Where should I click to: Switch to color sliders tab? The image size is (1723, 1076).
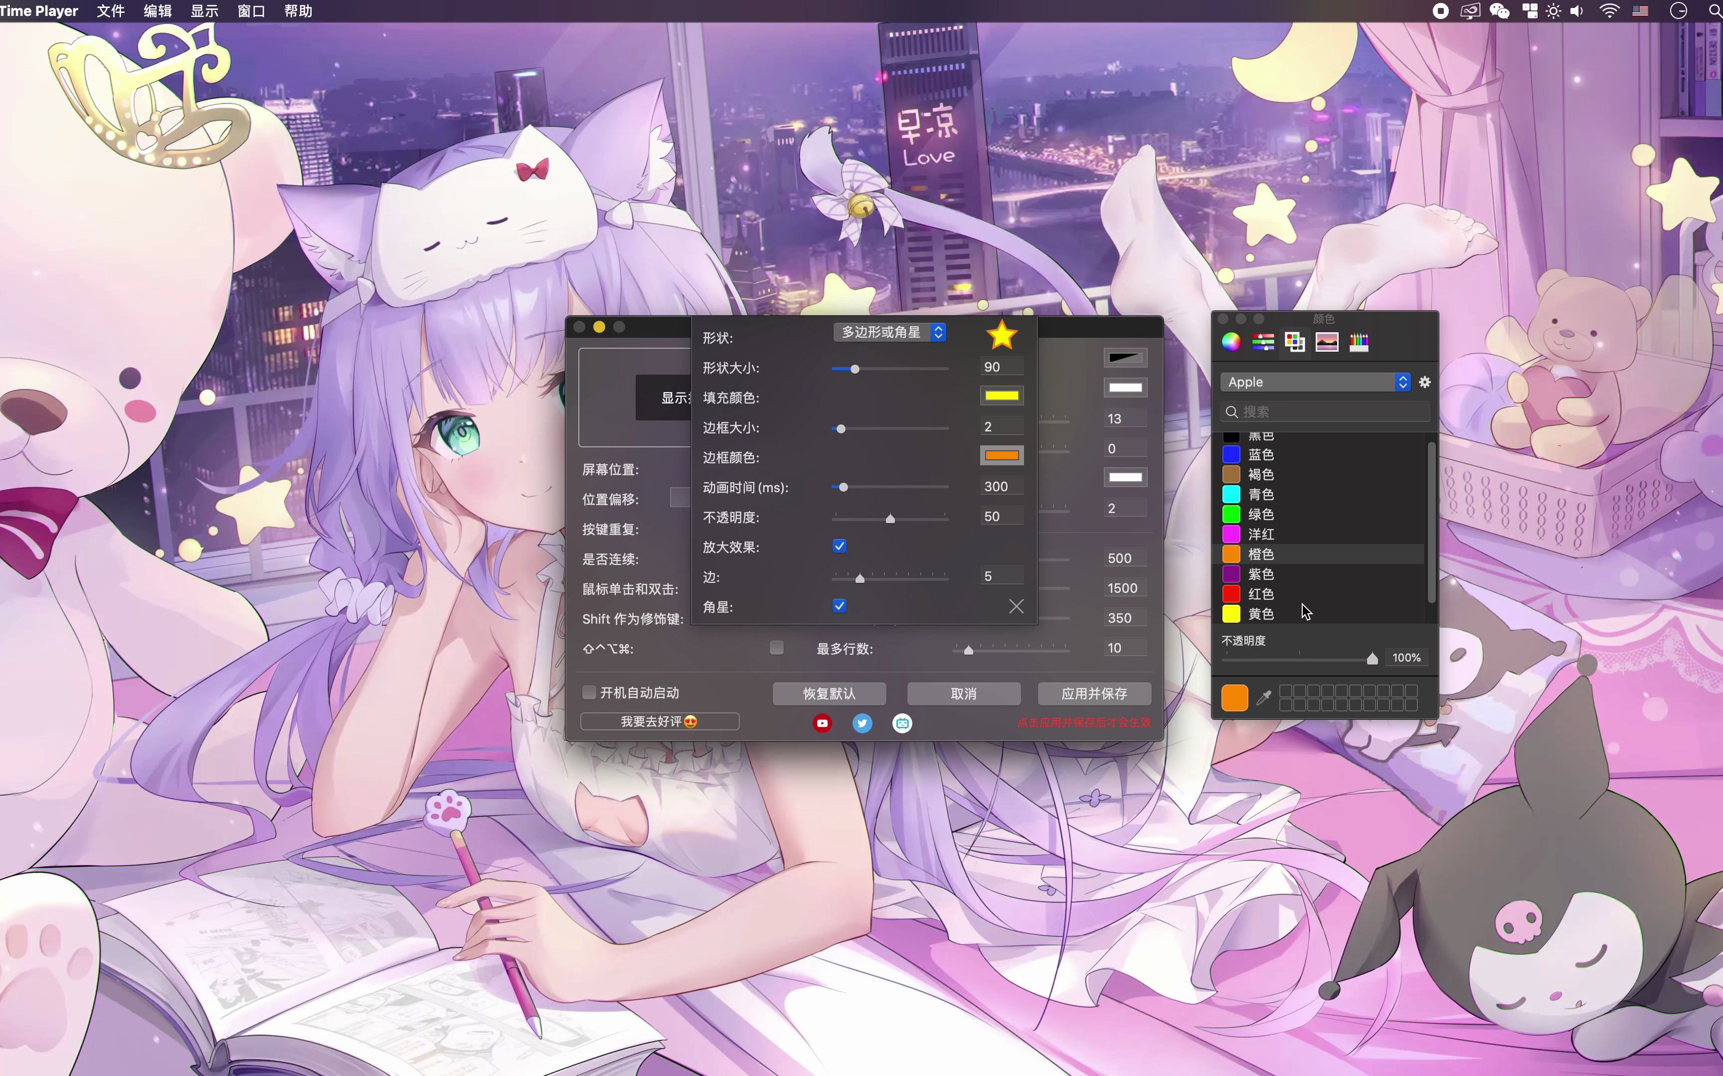tap(1263, 342)
